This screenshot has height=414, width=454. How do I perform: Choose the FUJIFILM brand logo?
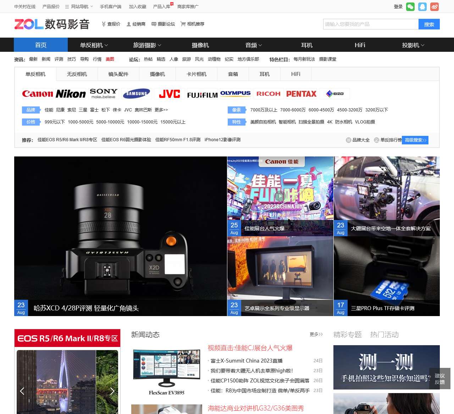pyautogui.click(x=202, y=94)
